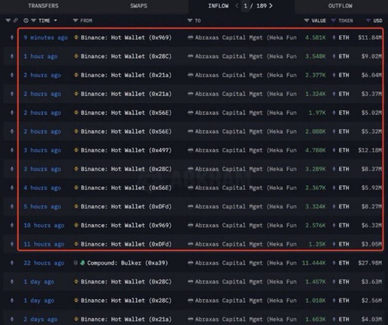Click Abraxas icon in the $3.05M row
The image size is (388, 325).
tap(190, 244)
